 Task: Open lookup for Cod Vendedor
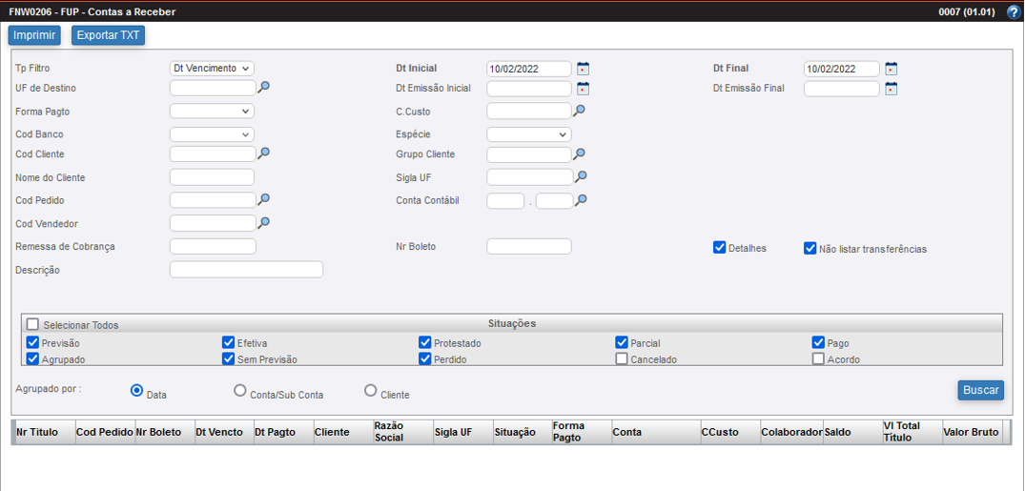[x=264, y=222]
